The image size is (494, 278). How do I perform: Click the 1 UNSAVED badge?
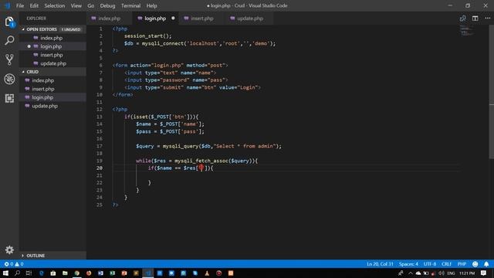pyautogui.click(x=71, y=29)
